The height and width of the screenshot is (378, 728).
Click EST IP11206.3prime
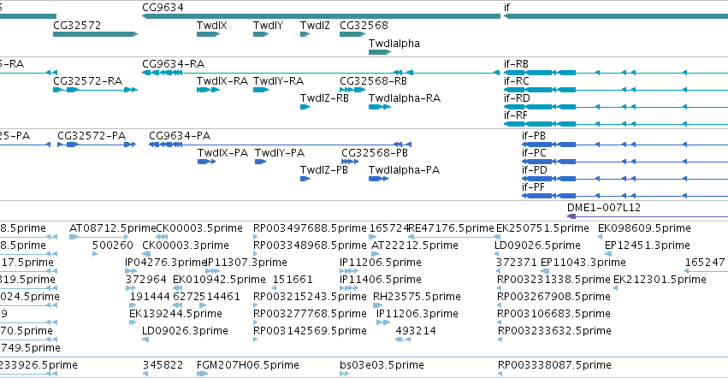point(383,322)
